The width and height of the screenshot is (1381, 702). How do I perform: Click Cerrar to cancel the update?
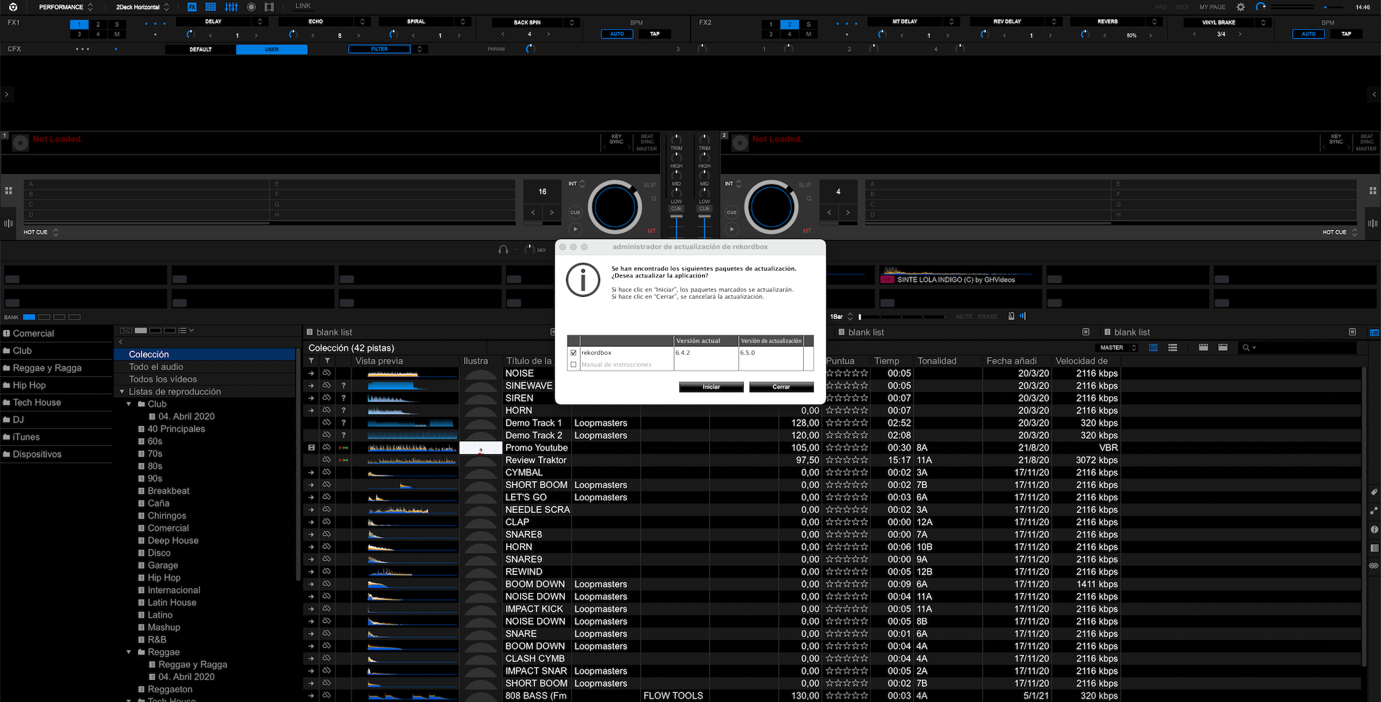[781, 387]
